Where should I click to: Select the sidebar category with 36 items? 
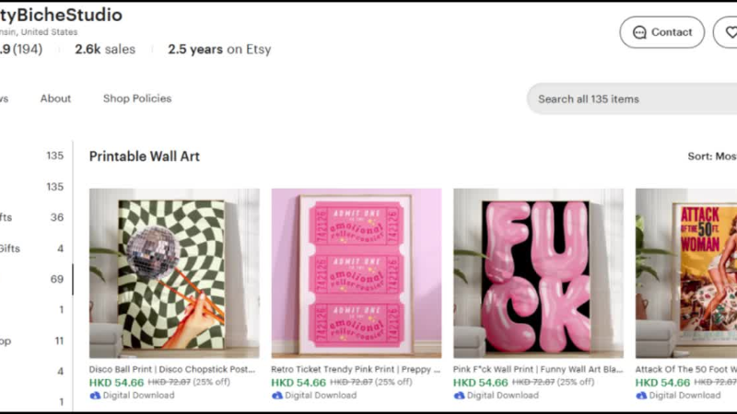(x=37, y=217)
